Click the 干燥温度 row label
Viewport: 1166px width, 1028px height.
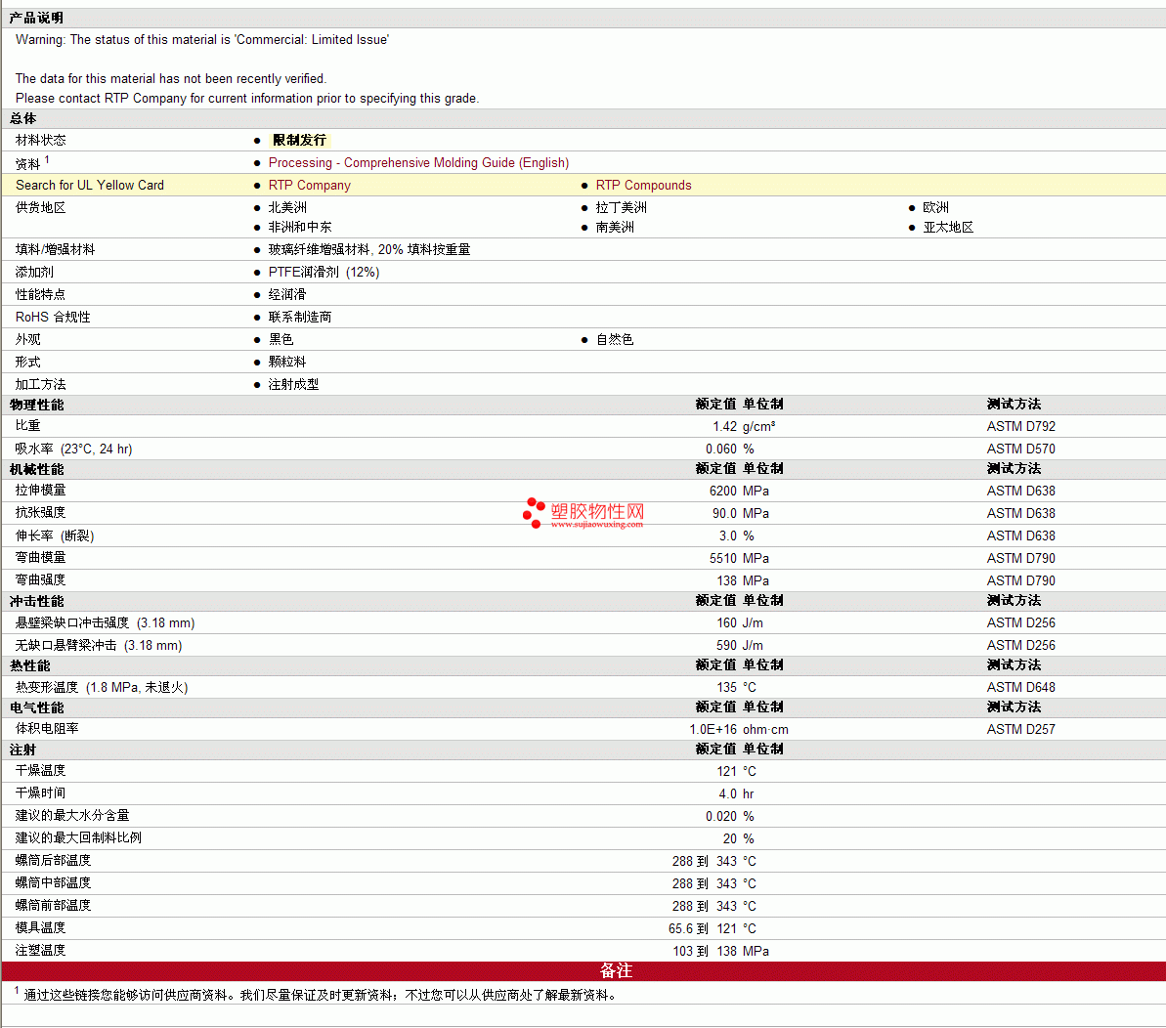40,771
